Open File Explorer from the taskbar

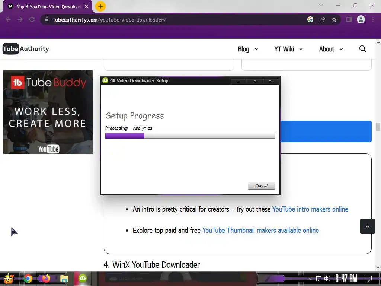tap(64, 279)
